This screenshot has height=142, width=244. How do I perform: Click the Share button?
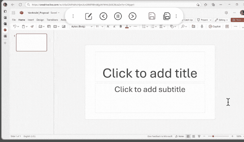click(x=238, y=20)
